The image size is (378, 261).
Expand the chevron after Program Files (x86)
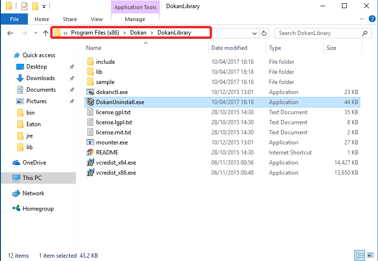124,33
